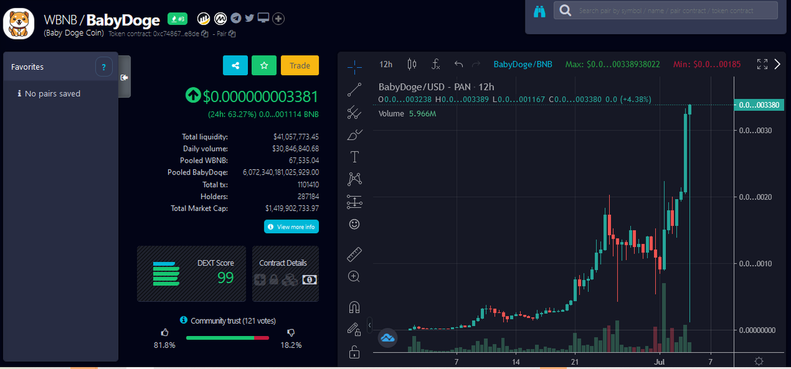
Task: Vote thumbs up for community trust
Action: [165, 333]
